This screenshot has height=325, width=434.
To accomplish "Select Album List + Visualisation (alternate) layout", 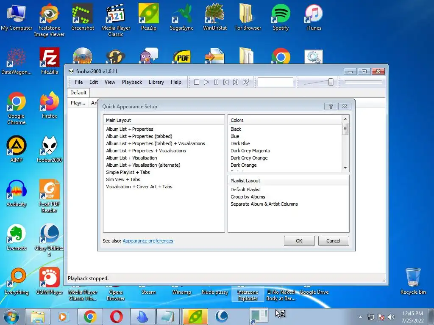I will [143, 165].
